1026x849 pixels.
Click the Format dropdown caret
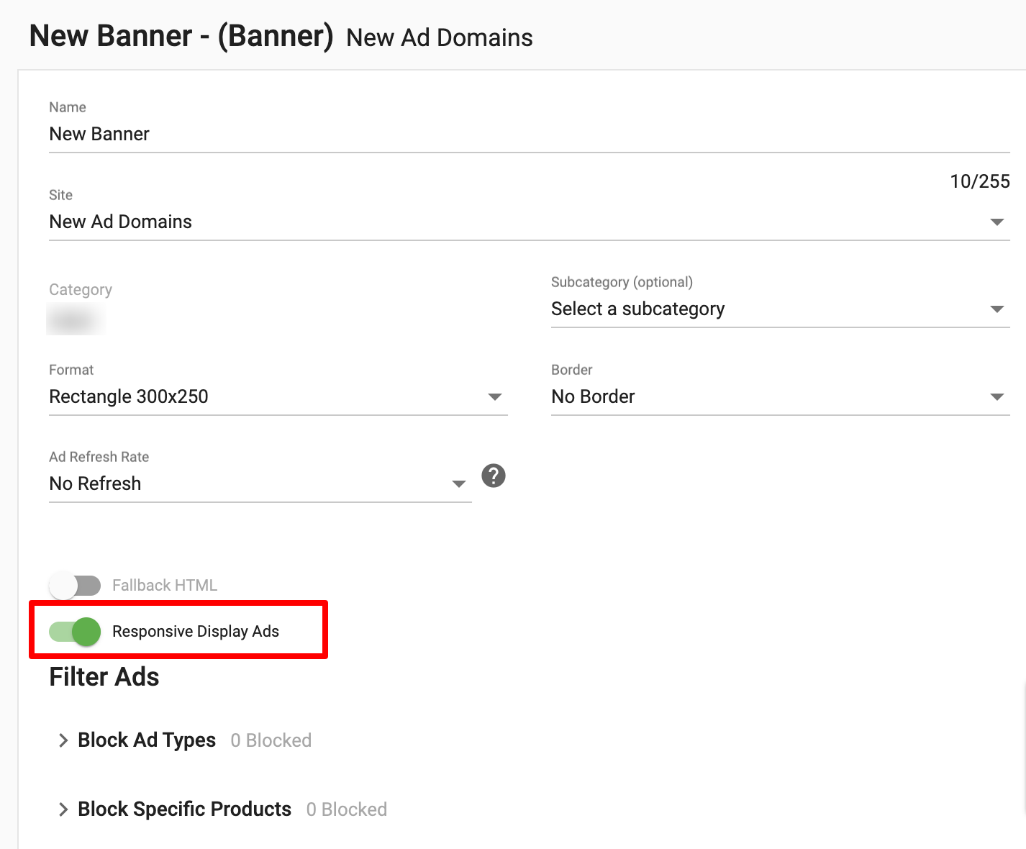pos(495,396)
